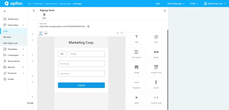Image resolution: width=229 pixels, height=110 pixels.
Task: Click the First Name input field
Action: coord(81,64)
